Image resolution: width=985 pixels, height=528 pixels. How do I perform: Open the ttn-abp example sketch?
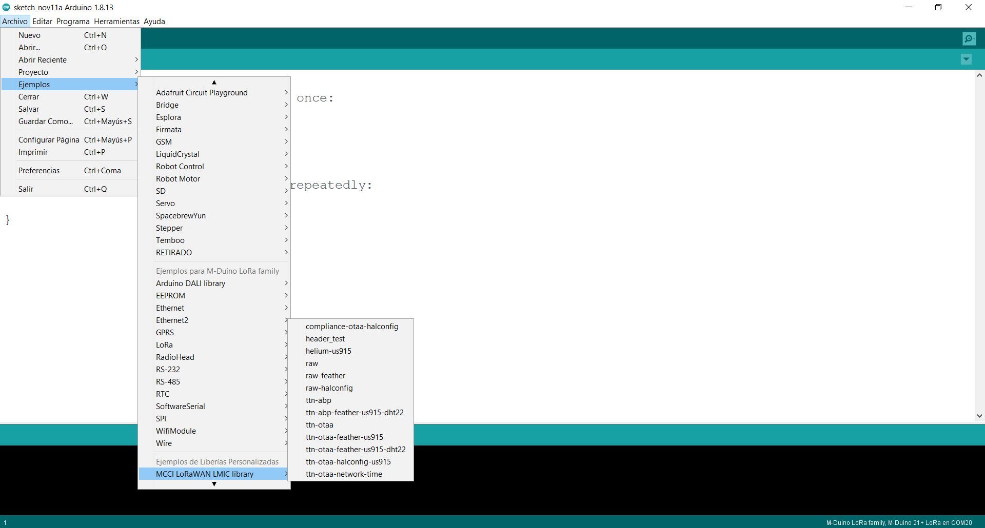coord(319,400)
